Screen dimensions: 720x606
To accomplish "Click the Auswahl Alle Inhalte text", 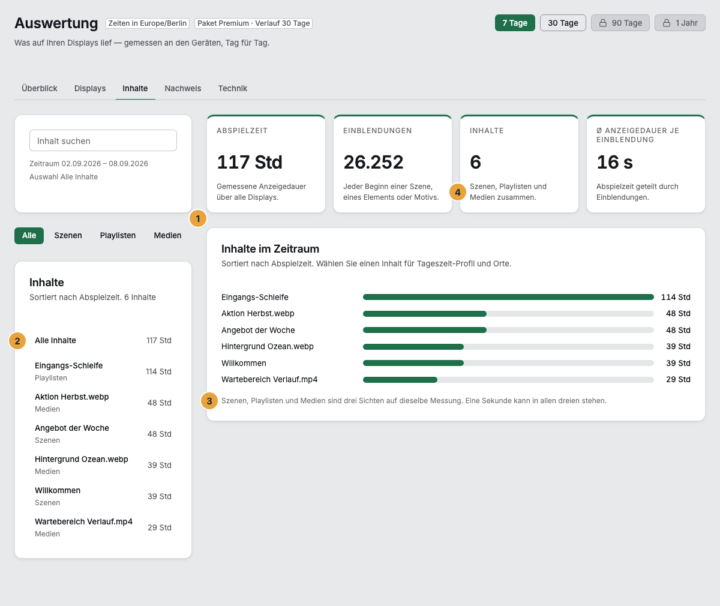I will [64, 177].
